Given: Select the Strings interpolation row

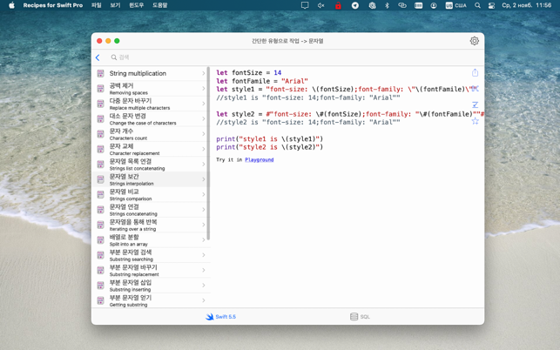Looking at the screenshot, I should [150, 179].
